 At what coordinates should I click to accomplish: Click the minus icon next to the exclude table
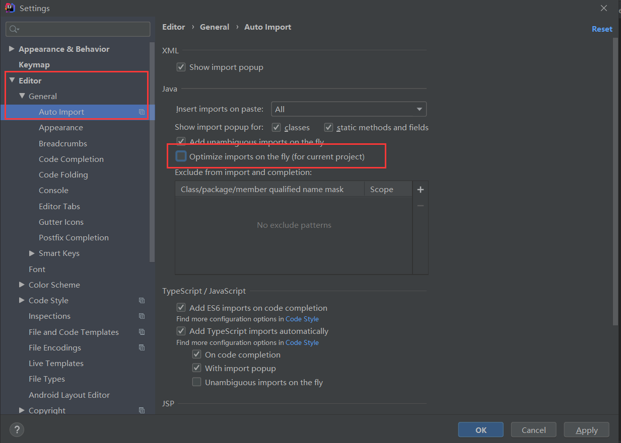tap(421, 205)
